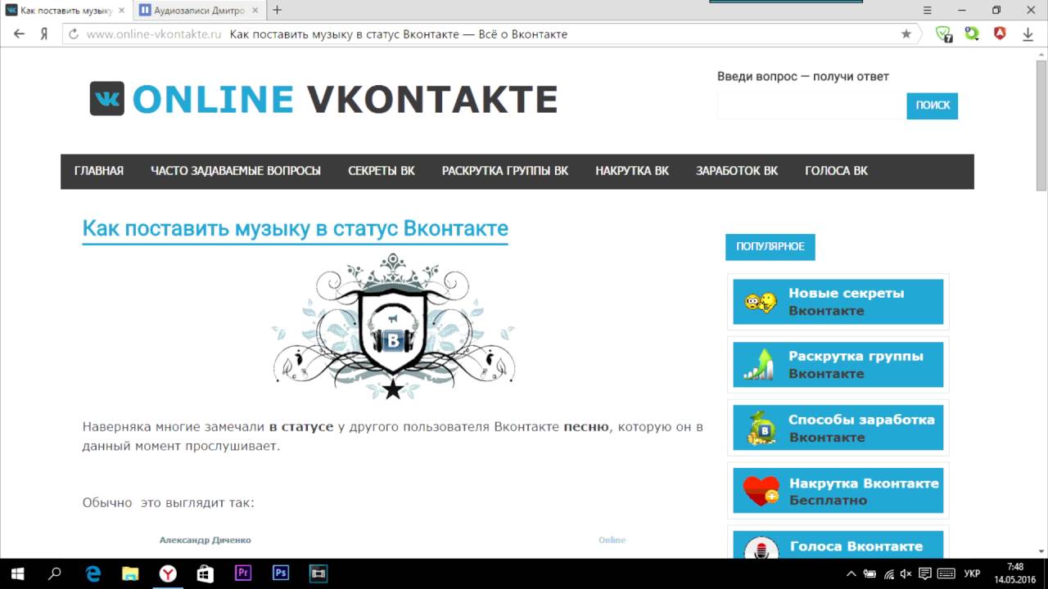Open the muted volume tray icon
1048x589 pixels.
tap(906, 573)
